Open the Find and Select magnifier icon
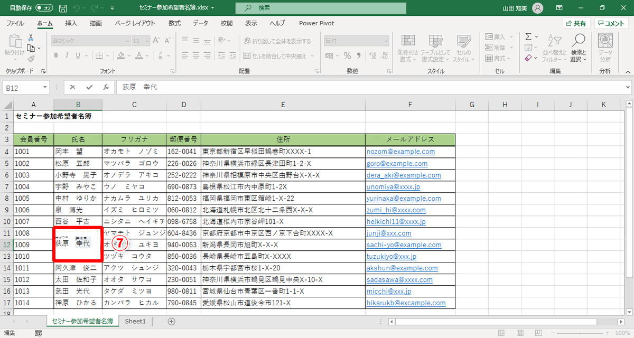Screen dimensions: 634x338 tap(579, 41)
